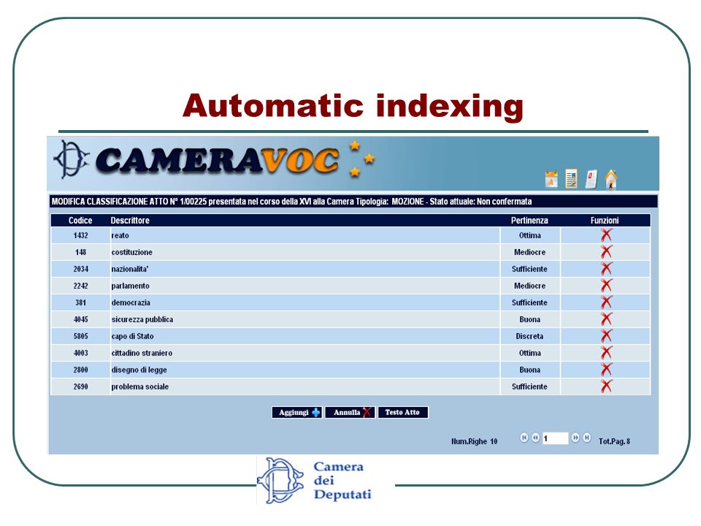Click the Funzioni column header
The image size is (701, 526).
(x=605, y=221)
